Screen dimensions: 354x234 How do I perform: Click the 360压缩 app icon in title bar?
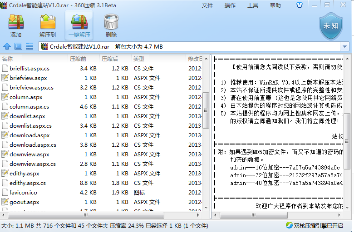[4, 5]
